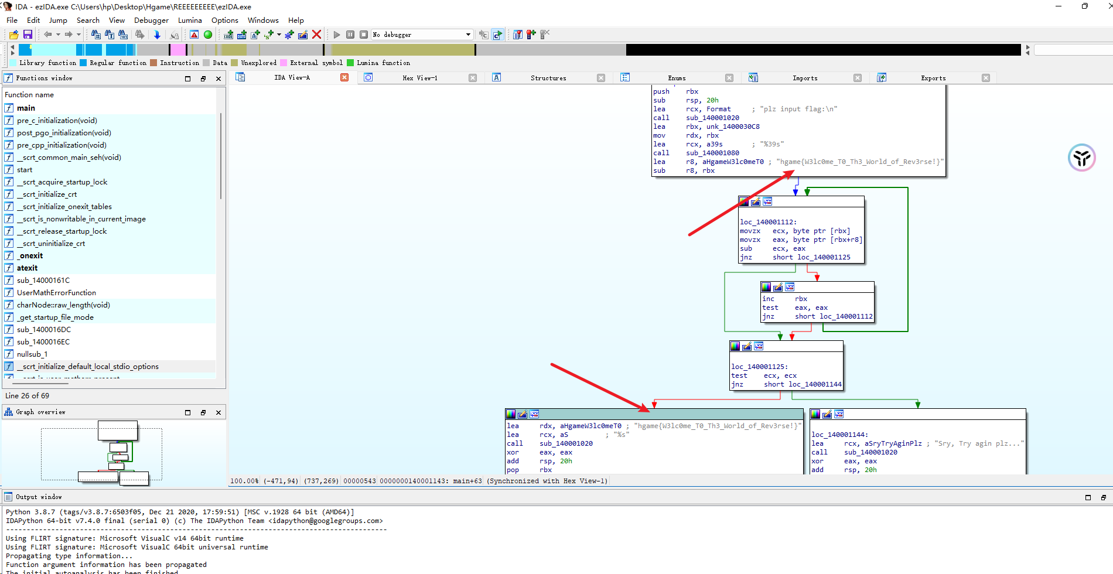Switch to the Hex View-1 tab
Image resolution: width=1113 pixels, height=574 pixels.
tap(419, 78)
